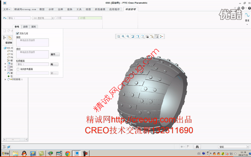Toggle the 实体几何 checkbox
This screenshot has width=251, height=157.
pos(18,33)
